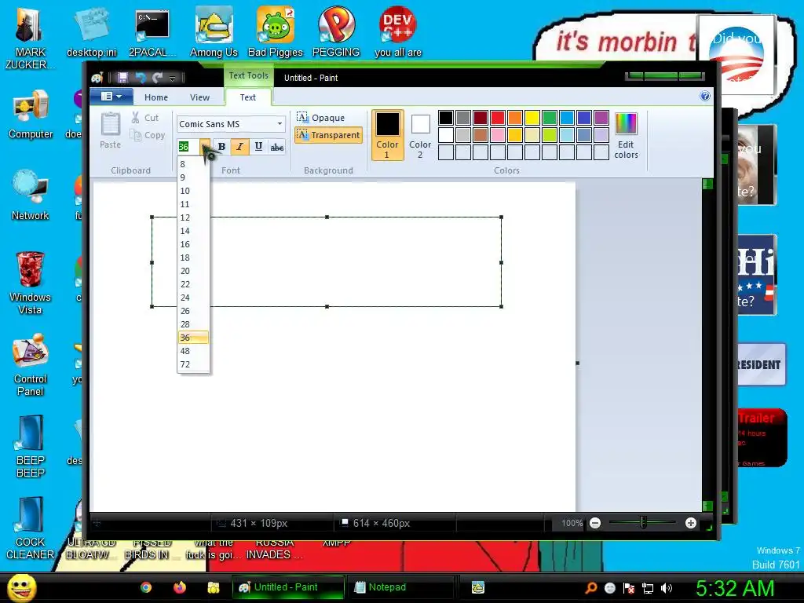Click the Redo arrow in Paint's title bar
This screenshot has width=804, height=603.
tap(157, 78)
